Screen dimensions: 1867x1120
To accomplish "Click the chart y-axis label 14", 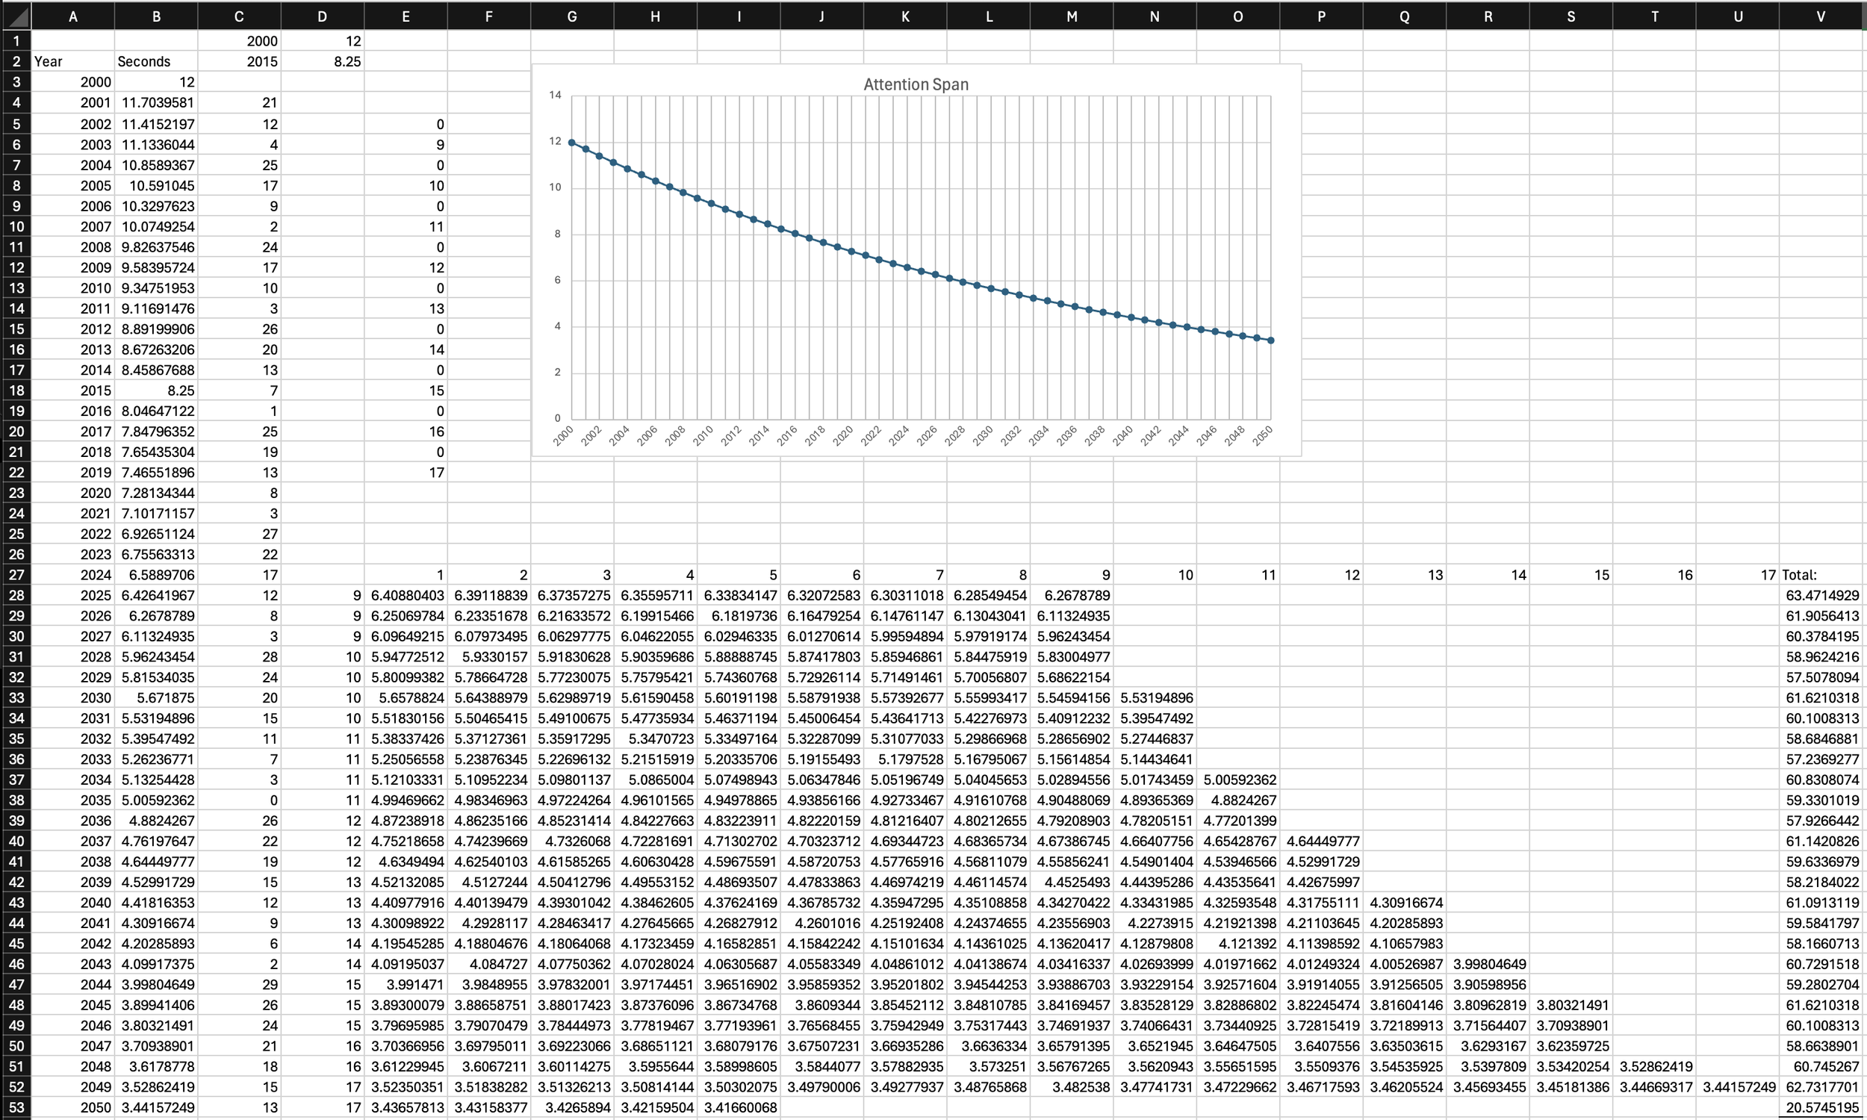I will pos(555,95).
